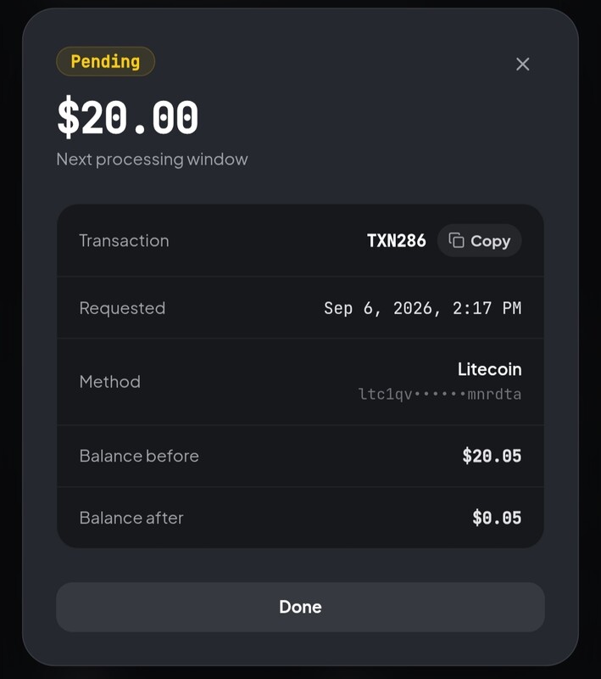Select the masked ltc1qv wallet address
The width and height of the screenshot is (601, 679).
[439, 394]
